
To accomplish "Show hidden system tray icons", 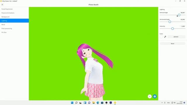I will tap(162, 103).
